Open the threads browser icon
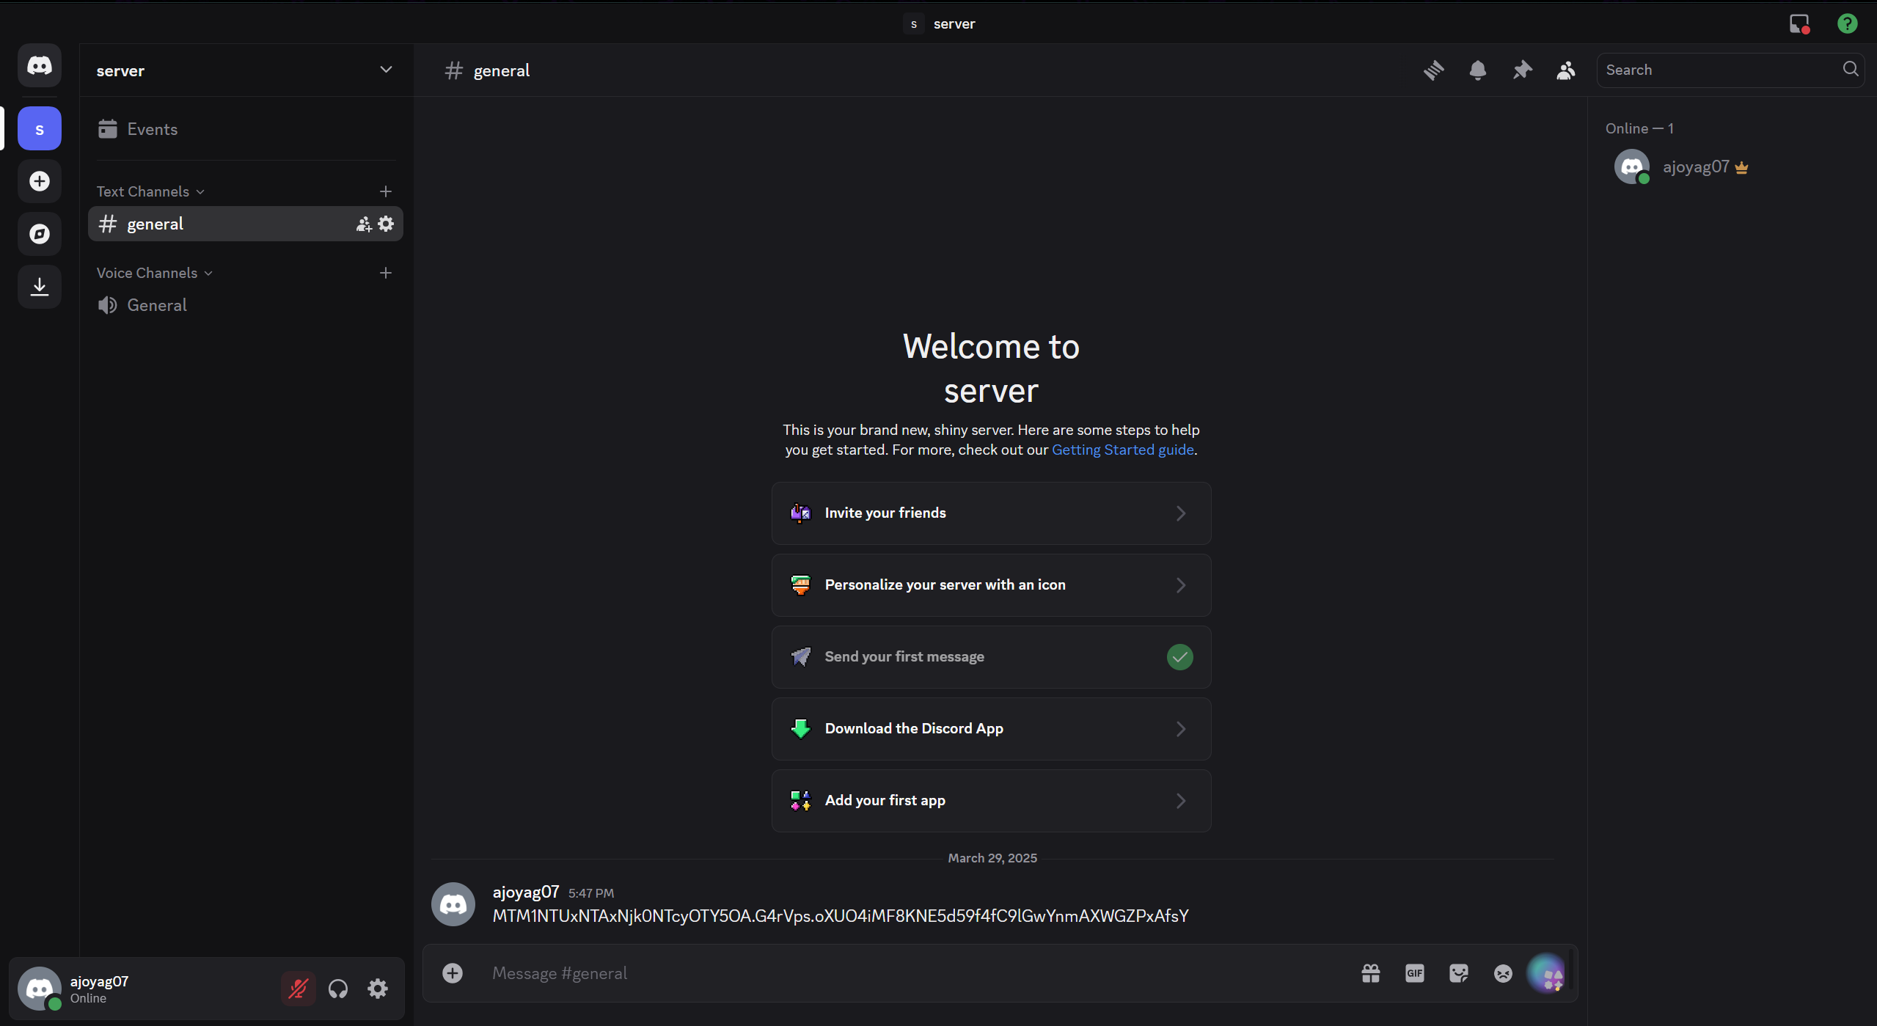Image resolution: width=1877 pixels, height=1026 pixels. click(1434, 70)
